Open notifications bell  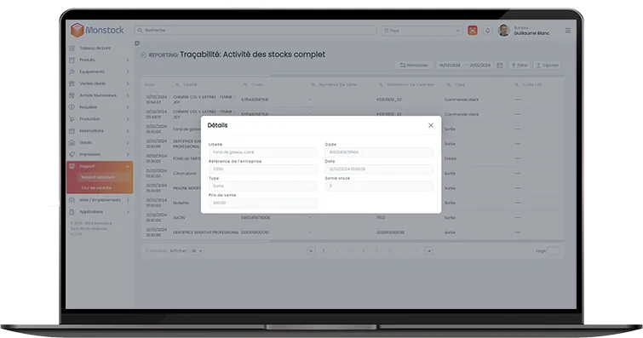488,31
